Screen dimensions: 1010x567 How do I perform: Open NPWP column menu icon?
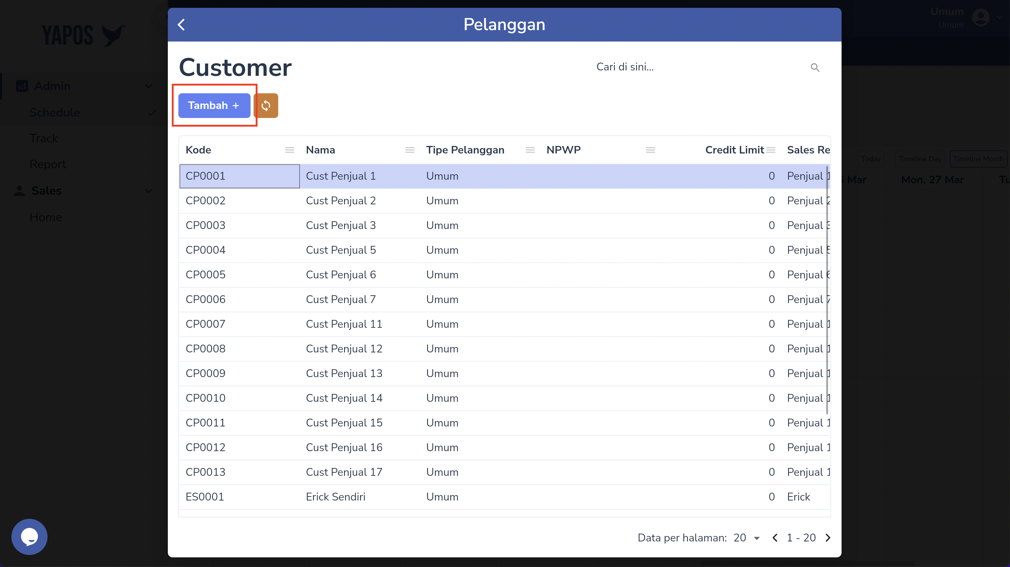coord(651,150)
